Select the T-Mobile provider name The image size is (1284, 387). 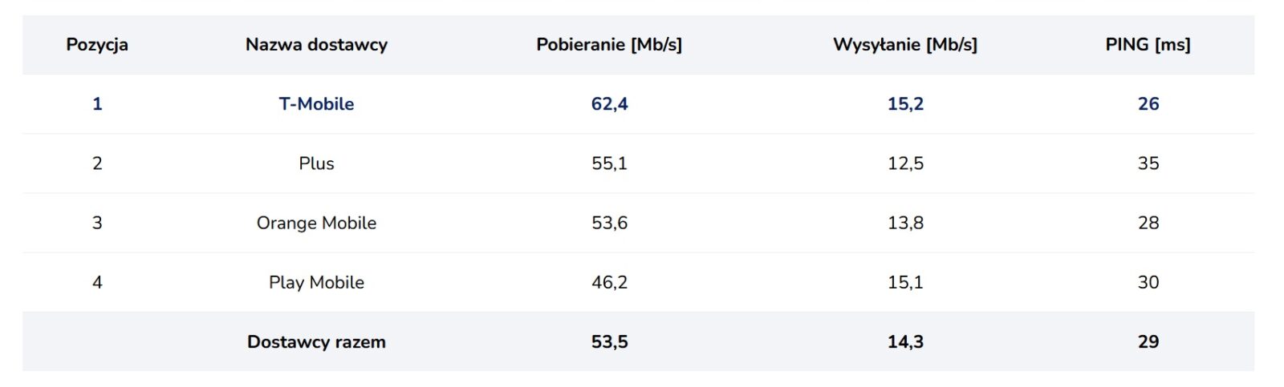coord(316,104)
